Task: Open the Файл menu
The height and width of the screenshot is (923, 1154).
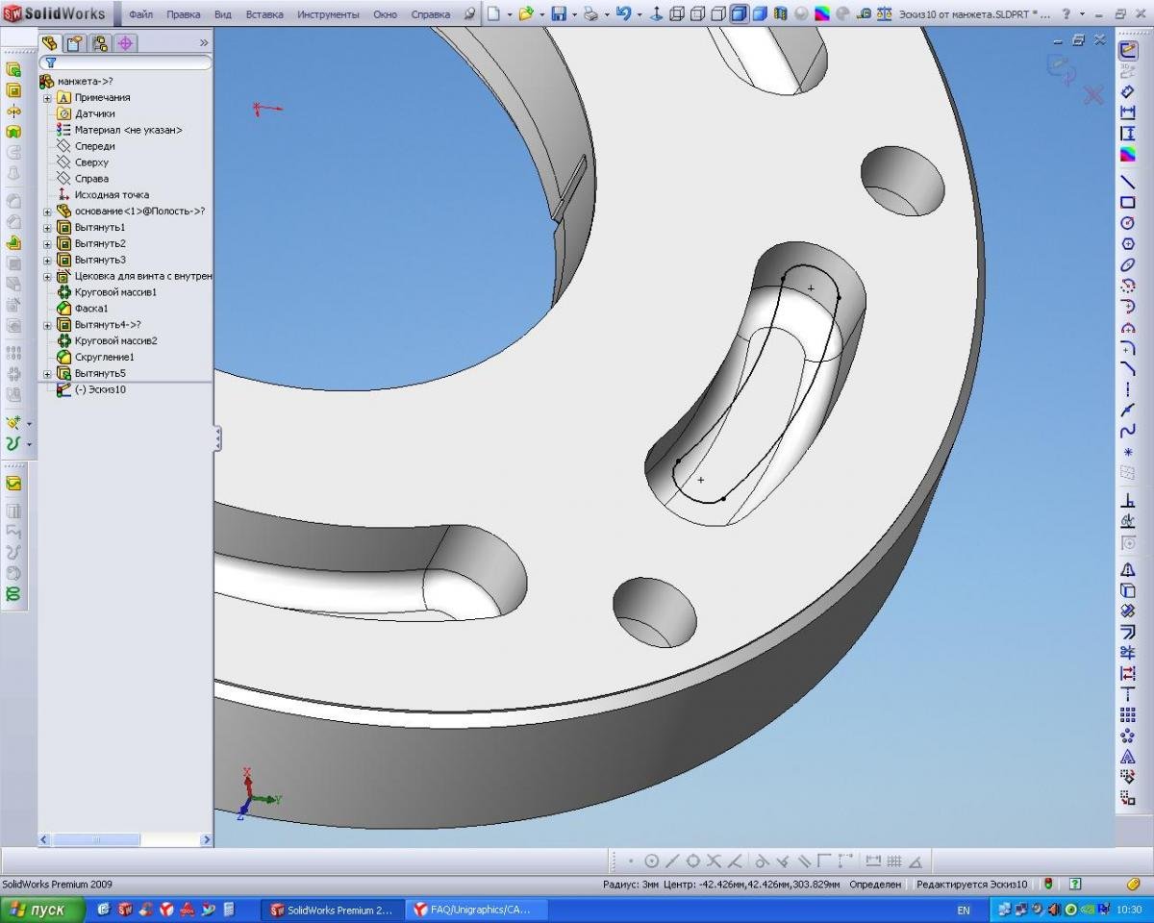Action: (141, 14)
